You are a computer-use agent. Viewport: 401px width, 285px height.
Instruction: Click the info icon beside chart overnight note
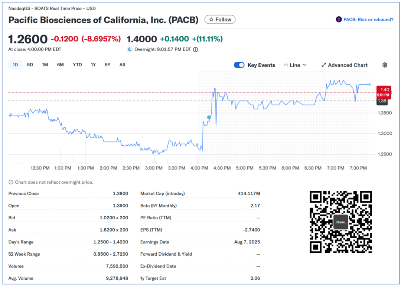coord(11,182)
